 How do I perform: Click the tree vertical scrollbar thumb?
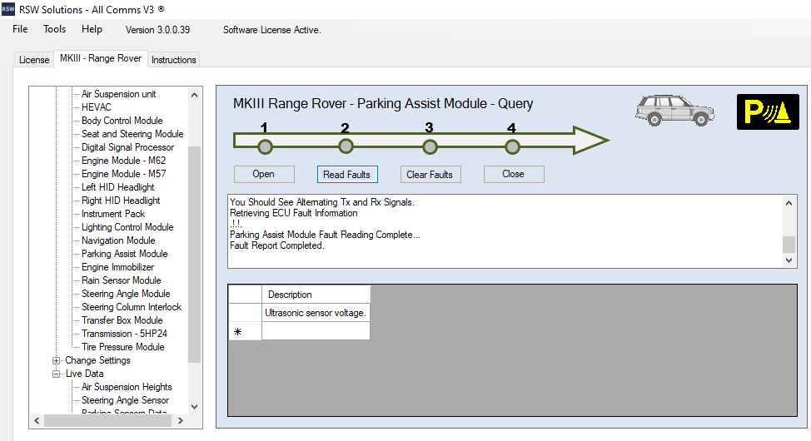[x=195, y=255]
